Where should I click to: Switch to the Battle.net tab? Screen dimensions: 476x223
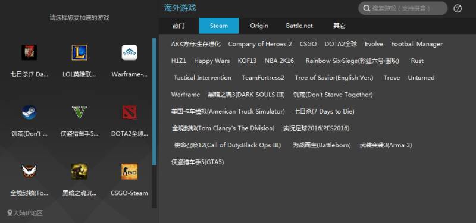299,26
